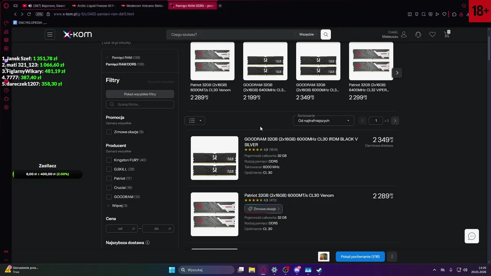Click the x-kom logo
Screen dimensions: 491x276
77,34
